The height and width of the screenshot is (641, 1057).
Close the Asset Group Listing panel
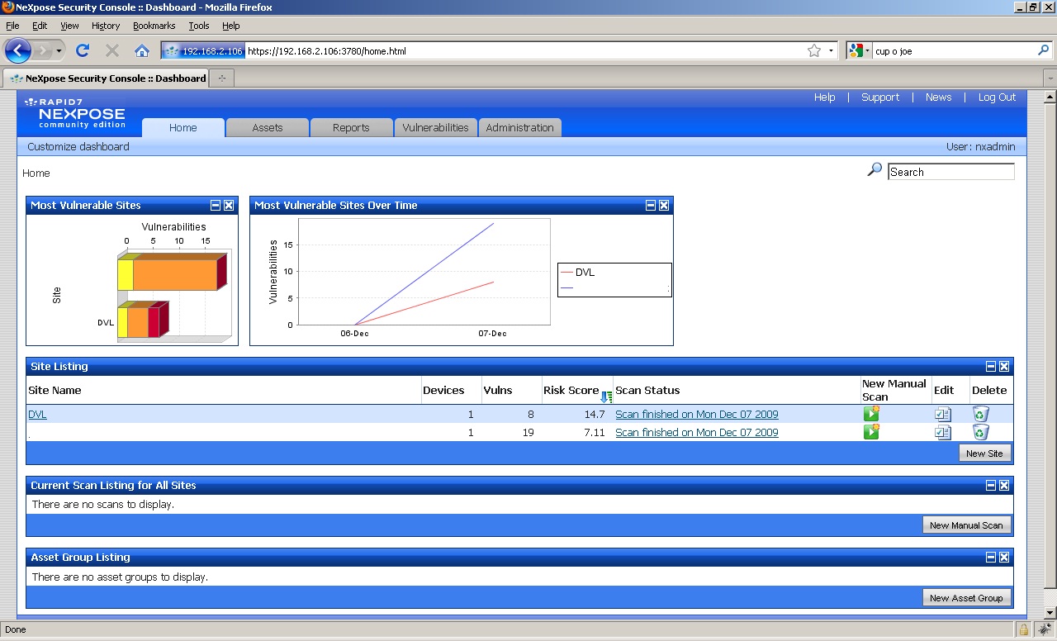1004,558
